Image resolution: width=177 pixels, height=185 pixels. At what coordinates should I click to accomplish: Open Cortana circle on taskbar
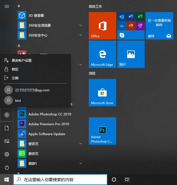click(x=114, y=180)
